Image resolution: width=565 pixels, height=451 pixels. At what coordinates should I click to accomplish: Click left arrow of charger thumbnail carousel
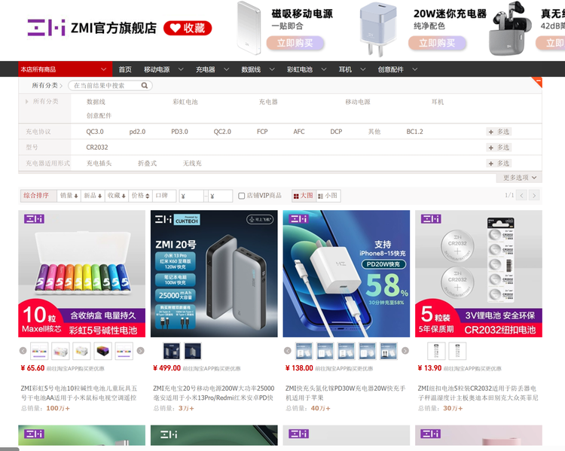click(288, 351)
